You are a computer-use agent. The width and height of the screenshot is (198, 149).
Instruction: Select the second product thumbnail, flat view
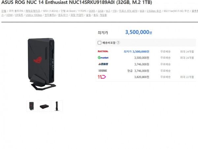45,106
